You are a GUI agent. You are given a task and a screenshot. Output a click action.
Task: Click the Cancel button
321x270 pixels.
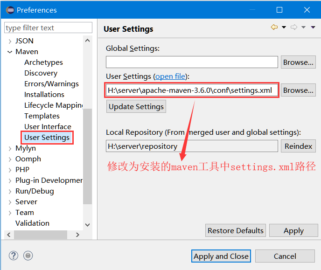[x=285, y=256]
